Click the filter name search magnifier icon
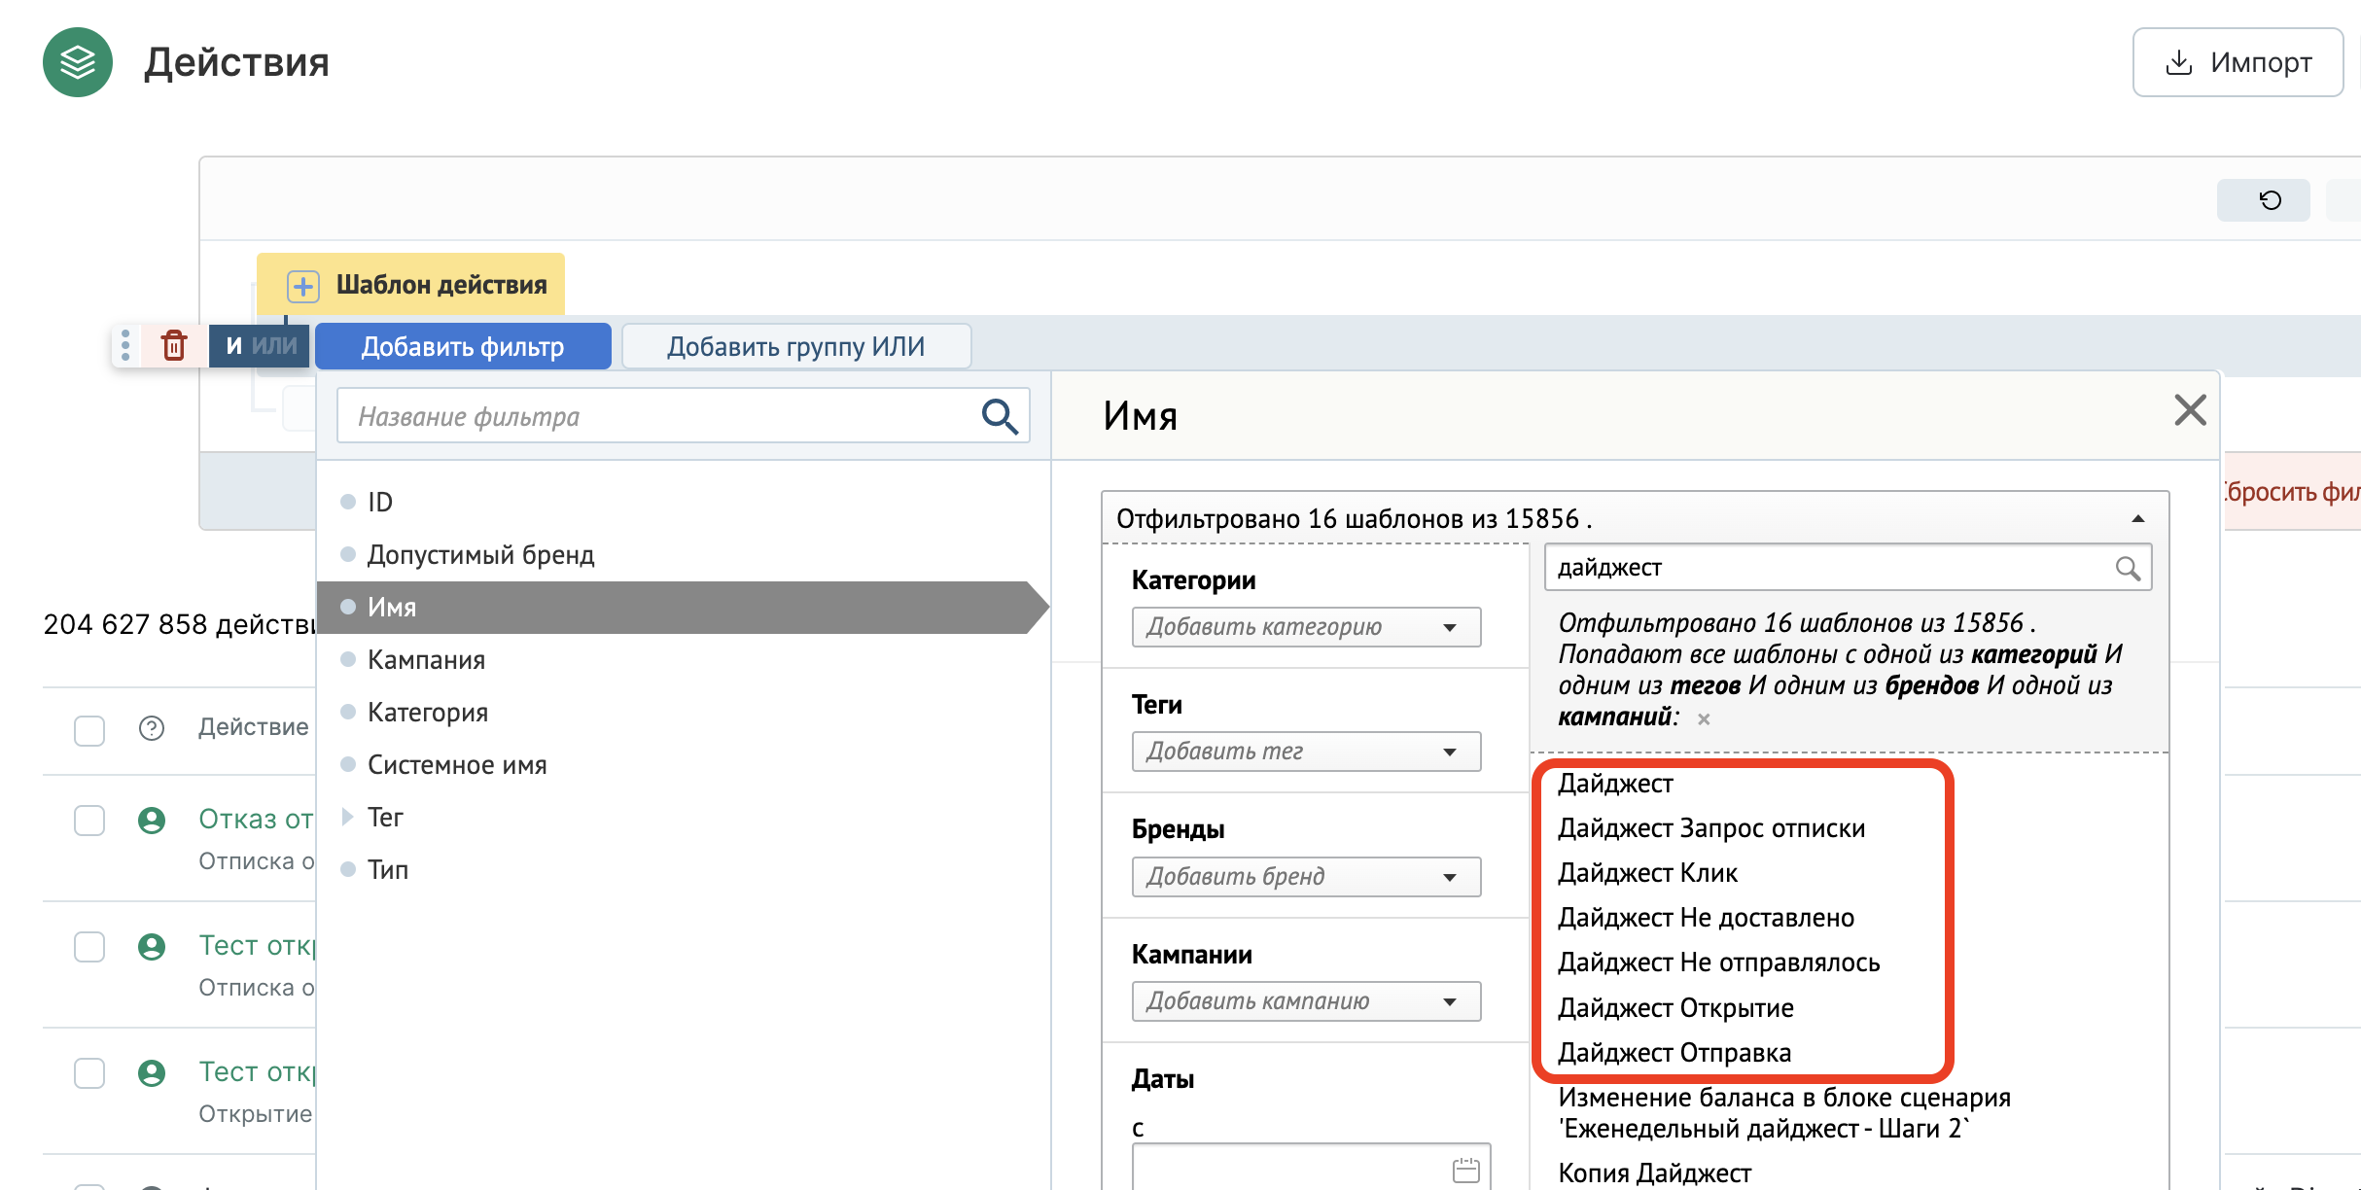 [x=1000, y=416]
